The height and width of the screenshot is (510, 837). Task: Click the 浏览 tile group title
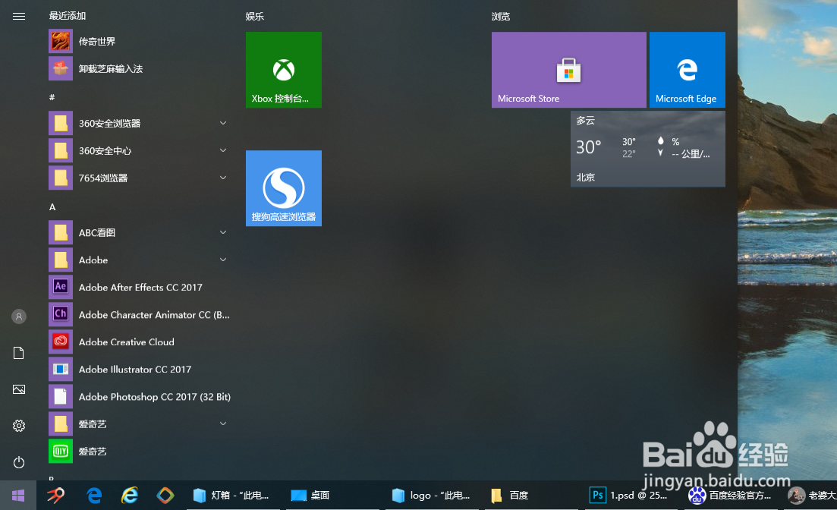click(501, 17)
